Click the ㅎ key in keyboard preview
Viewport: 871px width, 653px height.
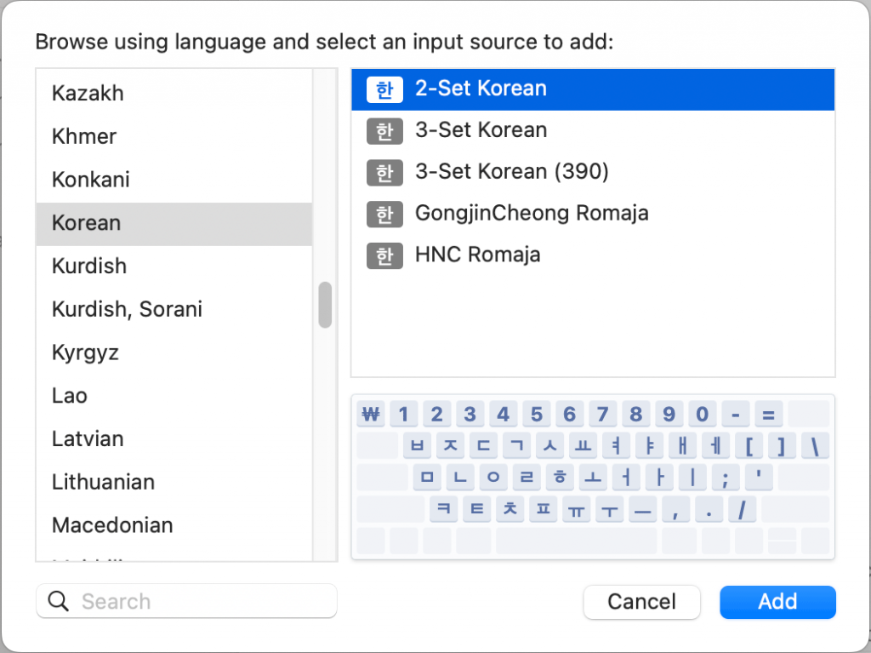point(560,478)
